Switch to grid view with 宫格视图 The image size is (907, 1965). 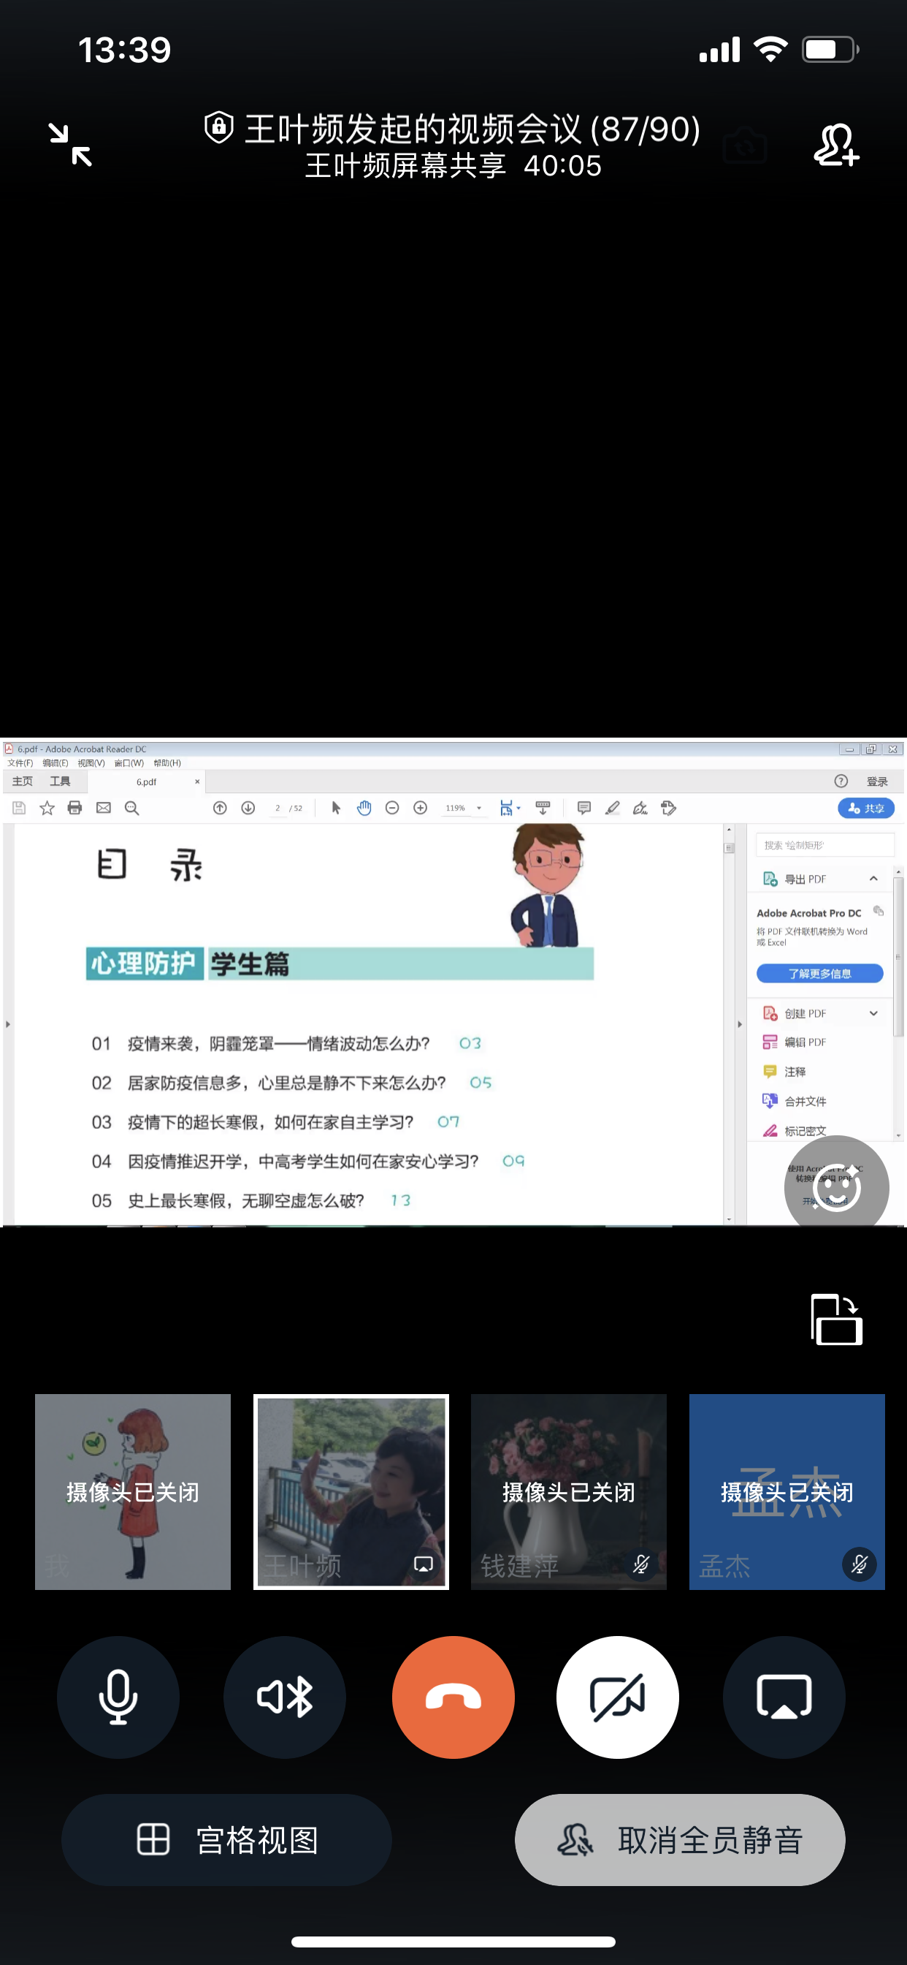pos(226,1840)
